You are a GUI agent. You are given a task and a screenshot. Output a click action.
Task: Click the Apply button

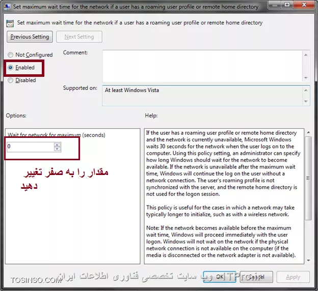click(293, 277)
